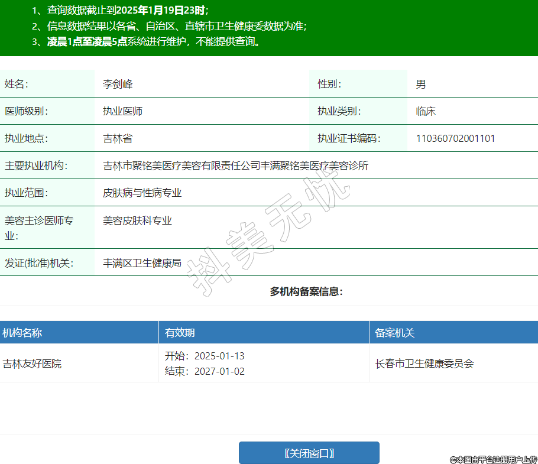Viewport: 538px width, 464px height.
Task: Click the 执业医师 level value
Action: tap(122, 111)
